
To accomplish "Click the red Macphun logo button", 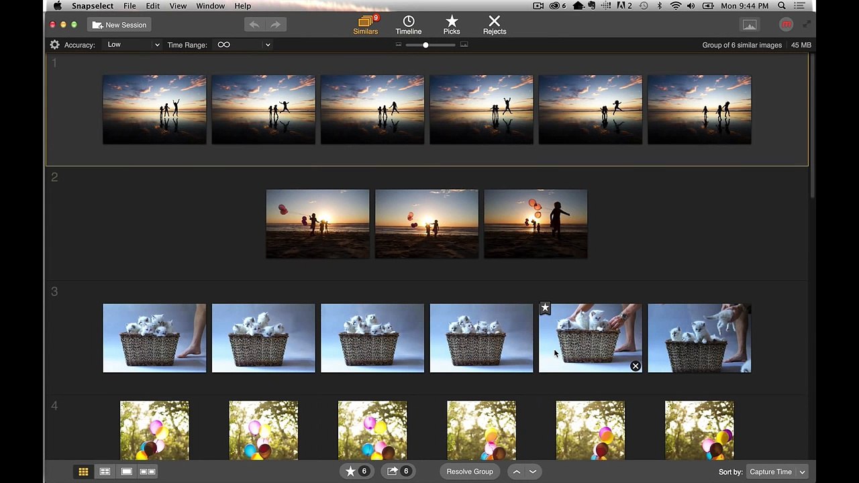I will pyautogui.click(x=787, y=25).
